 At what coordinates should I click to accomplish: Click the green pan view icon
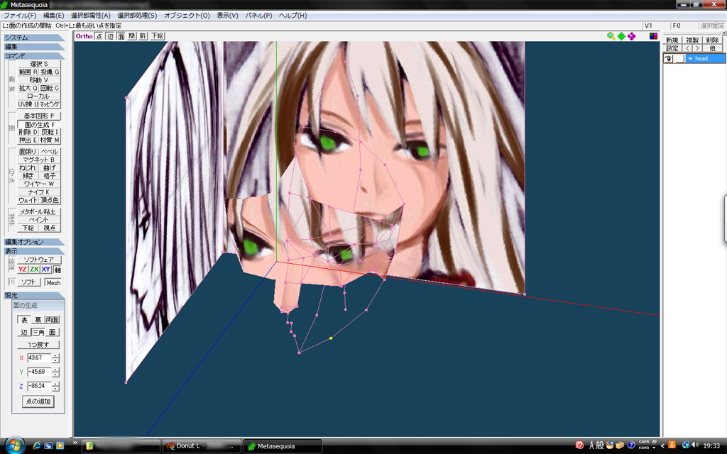(621, 36)
